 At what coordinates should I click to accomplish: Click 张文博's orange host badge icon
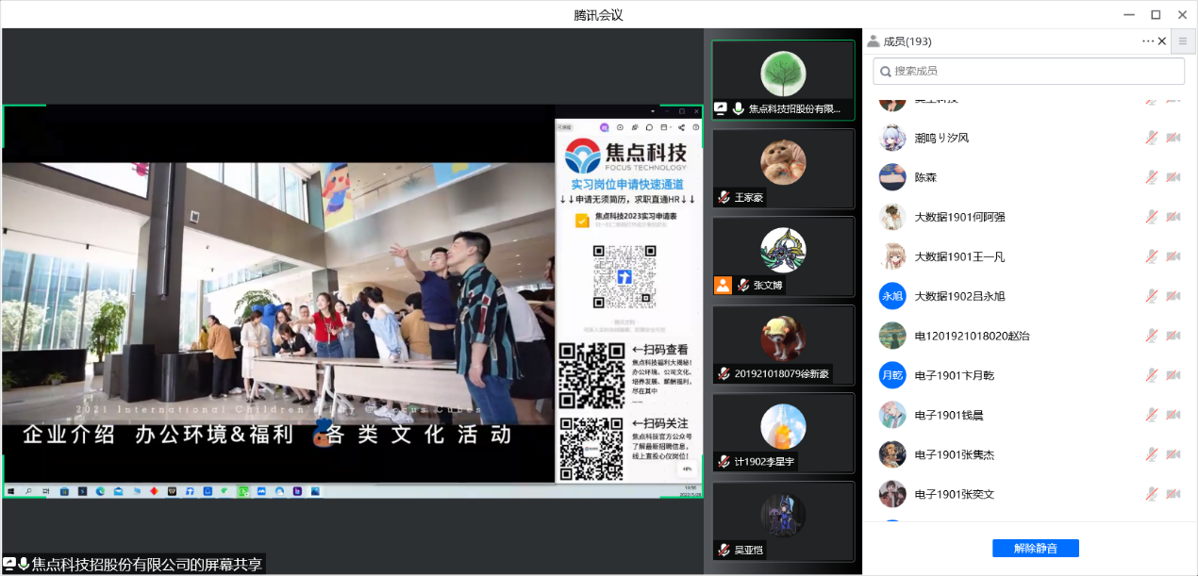pos(723,285)
